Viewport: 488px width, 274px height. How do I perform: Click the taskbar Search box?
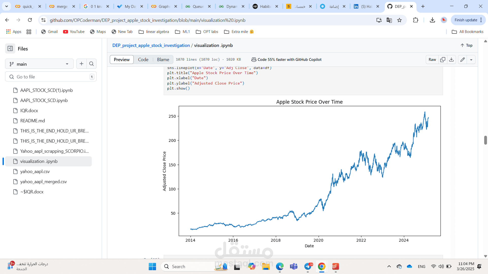point(194,266)
